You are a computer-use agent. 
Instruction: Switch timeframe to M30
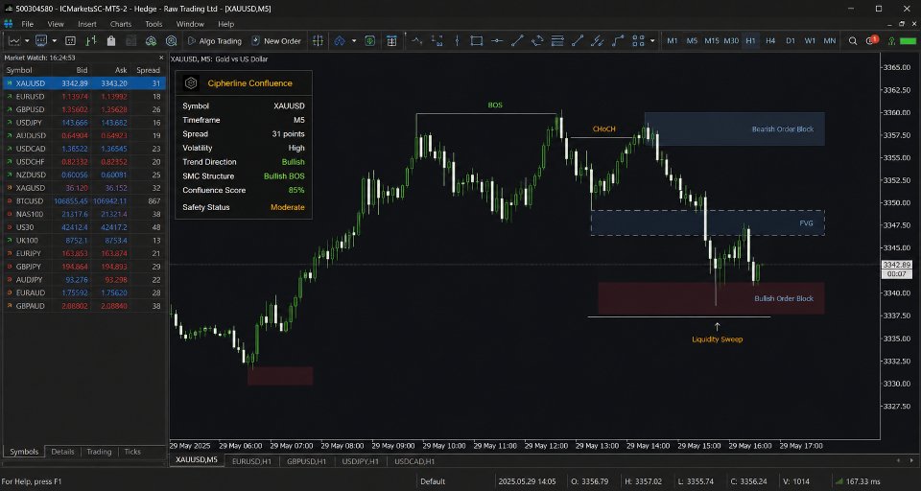[x=731, y=41]
